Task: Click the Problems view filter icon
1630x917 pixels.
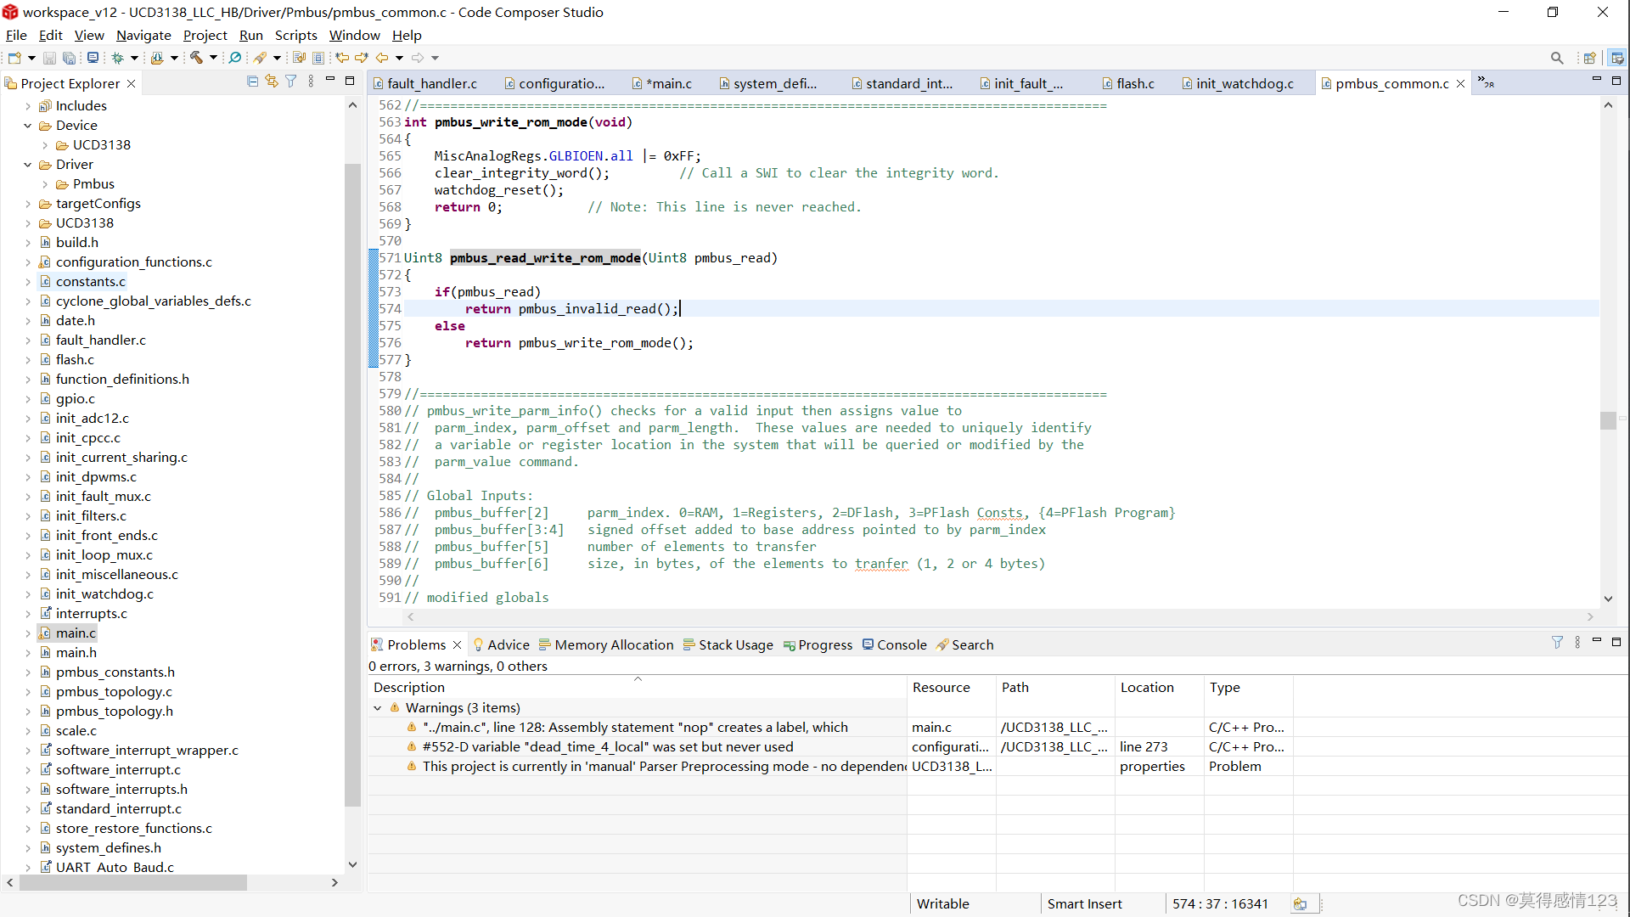Action: [x=1557, y=643]
